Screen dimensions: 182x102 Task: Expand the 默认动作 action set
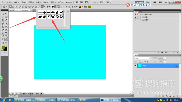tap(141, 14)
